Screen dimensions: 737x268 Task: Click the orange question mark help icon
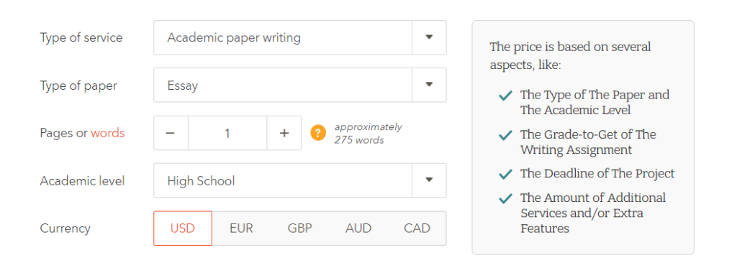[x=318, y=133]
